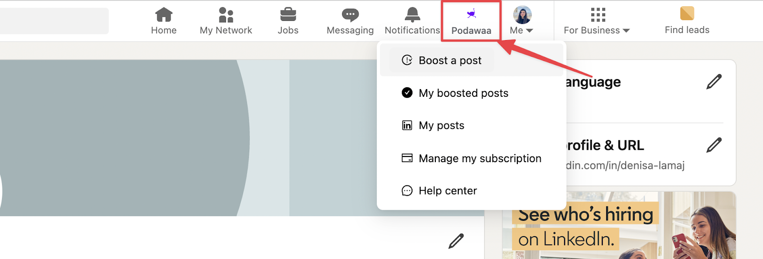Click the profile language heading
The width and height of the screenshot is (763, 259).
point(593,82)
